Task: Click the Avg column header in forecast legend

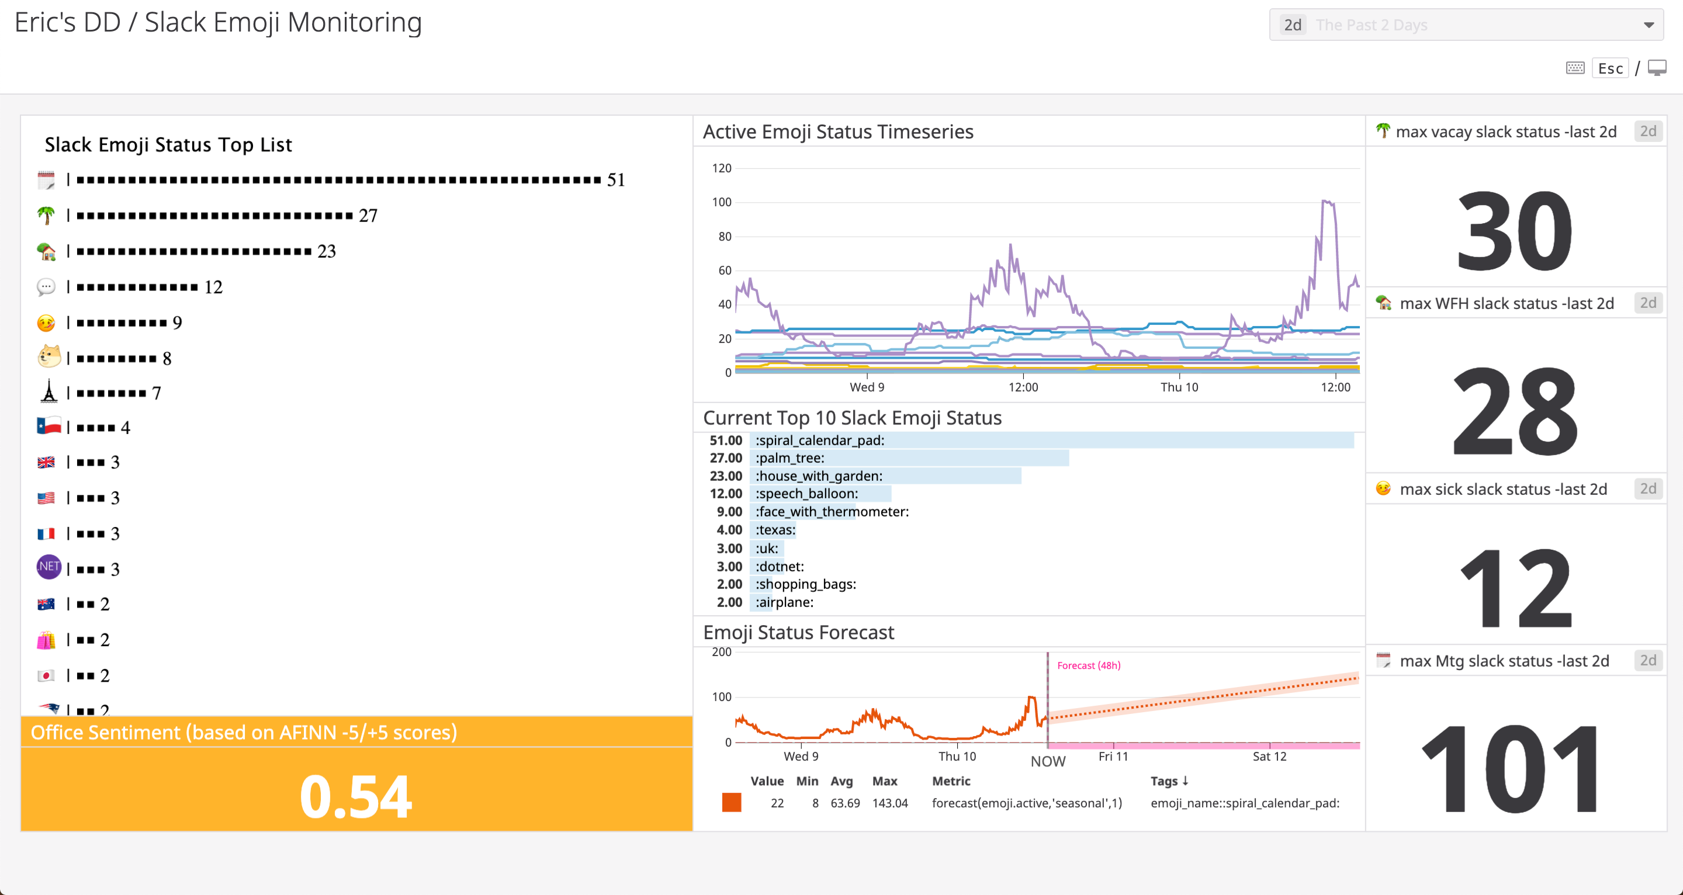Action: click(841, 781)
